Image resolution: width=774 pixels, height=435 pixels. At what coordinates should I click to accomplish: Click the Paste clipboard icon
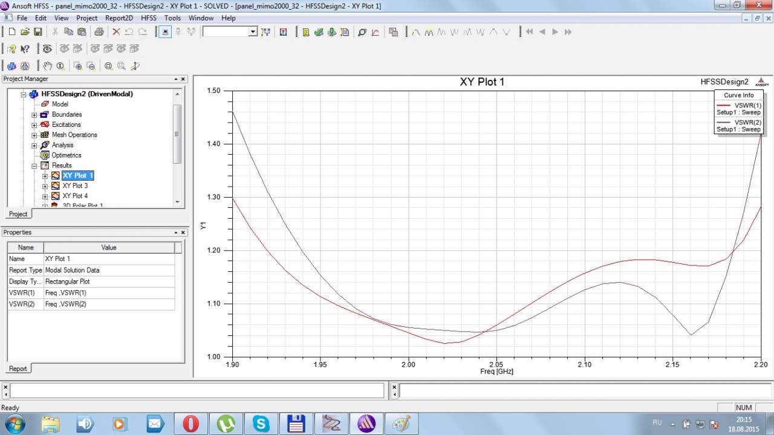(82, 32)
